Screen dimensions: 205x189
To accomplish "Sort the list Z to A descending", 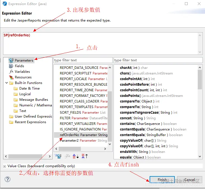I will [84, 156].
